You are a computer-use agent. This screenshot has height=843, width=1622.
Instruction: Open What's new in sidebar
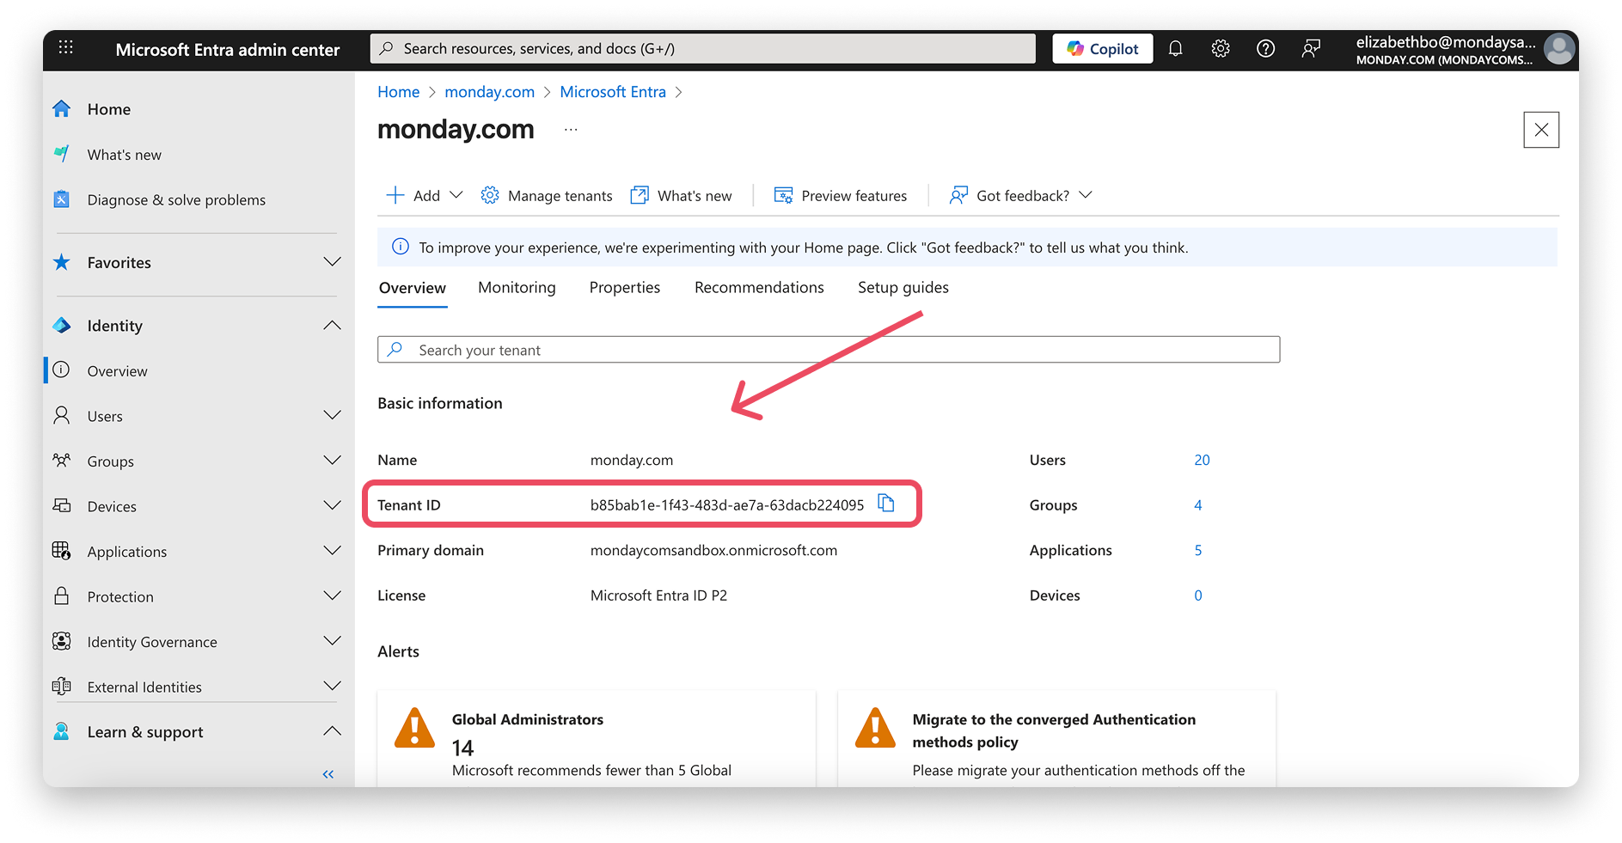pyautogui.click(x=124, y=155)
